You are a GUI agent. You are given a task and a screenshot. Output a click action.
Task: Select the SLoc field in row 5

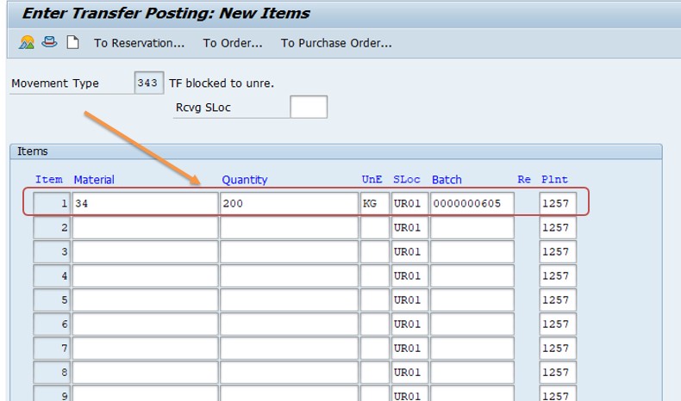tap(409, 300)
